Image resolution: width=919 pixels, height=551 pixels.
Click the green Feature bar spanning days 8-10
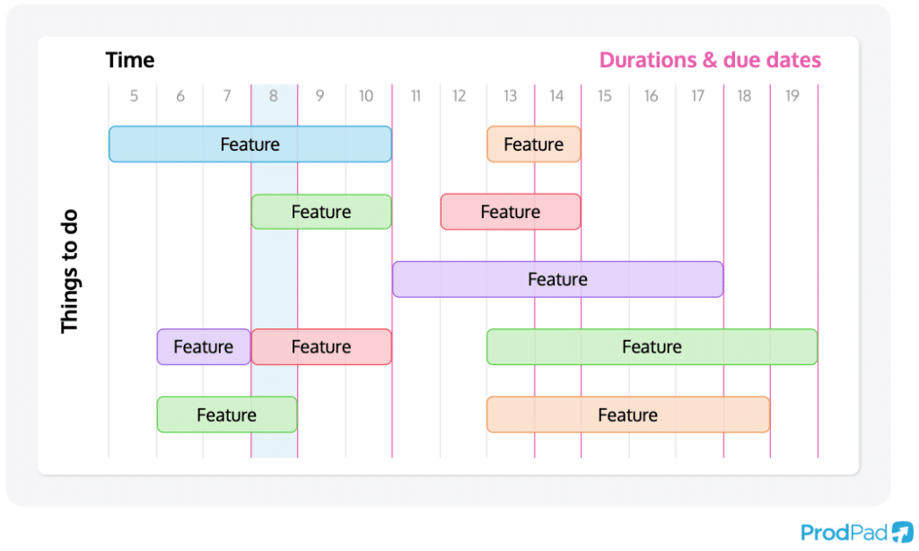tap(320, 212)
